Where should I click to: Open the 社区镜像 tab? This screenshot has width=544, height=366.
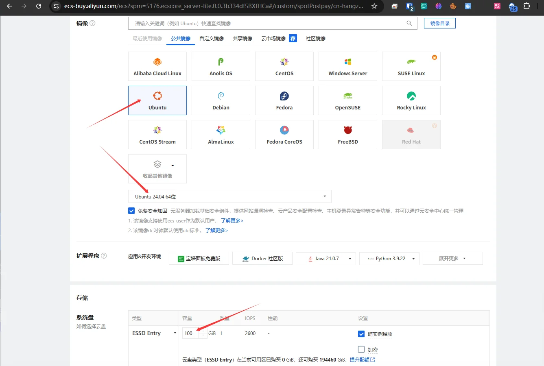tap(315, 39)
